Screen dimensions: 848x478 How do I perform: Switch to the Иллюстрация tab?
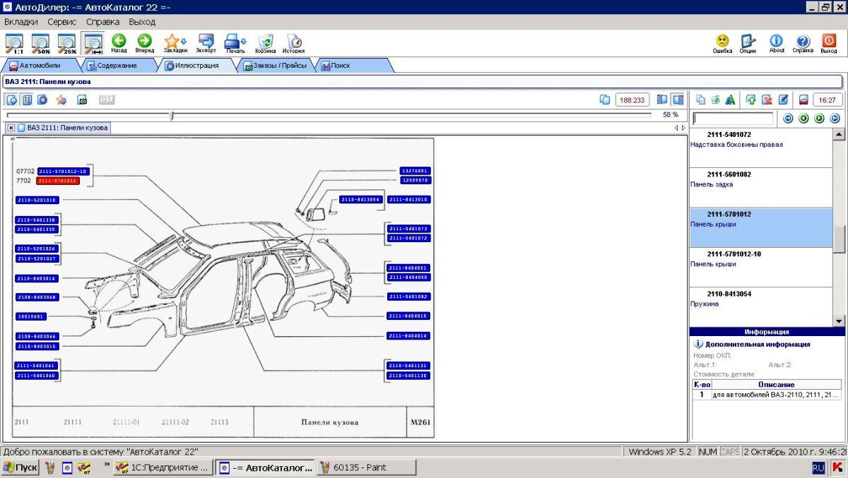pos(196,66)
